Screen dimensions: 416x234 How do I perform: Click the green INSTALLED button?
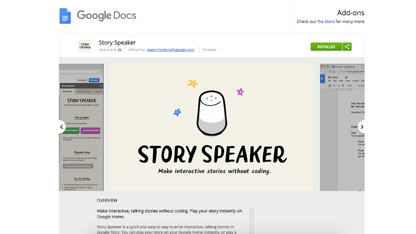[x=326, y=47]
